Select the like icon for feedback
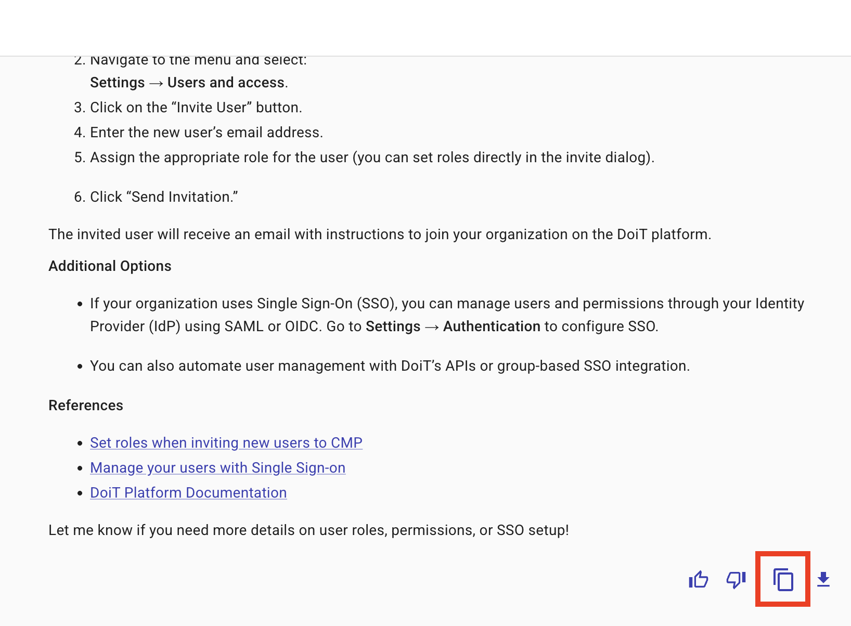Image resolution: width=851 pixels, height=626 pixels. 698,580
